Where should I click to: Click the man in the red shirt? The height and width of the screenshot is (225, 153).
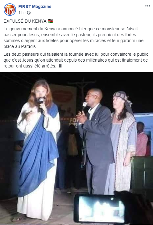tap(142, 139)
